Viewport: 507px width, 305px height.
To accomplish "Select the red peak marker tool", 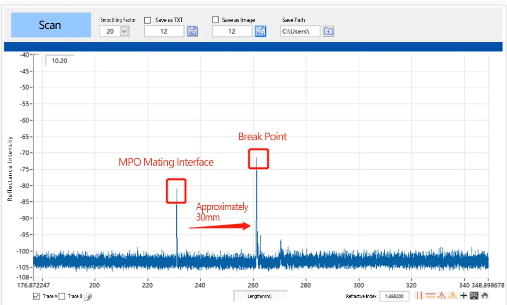I will pos(441,296).
